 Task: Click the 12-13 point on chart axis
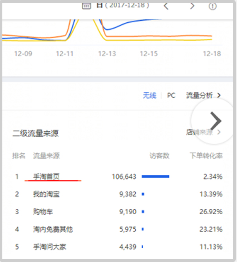107,54
